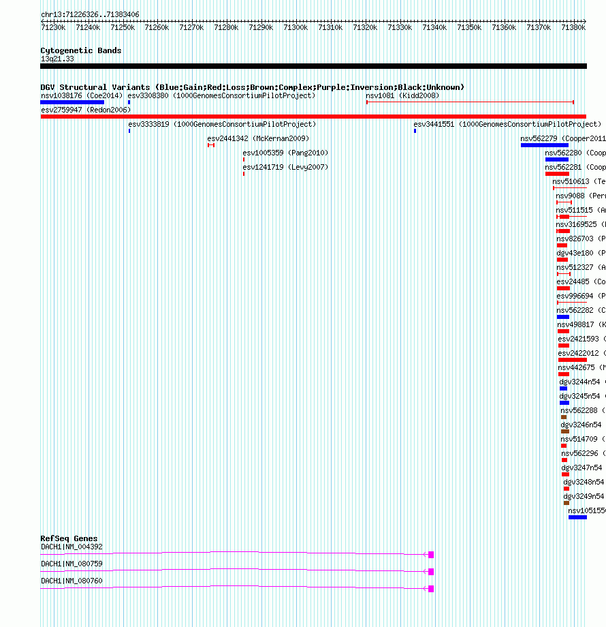Screen dimensions: 606x627
Task: Click the red loss bar under nsv562281
Action: click(x=557, y=174)
